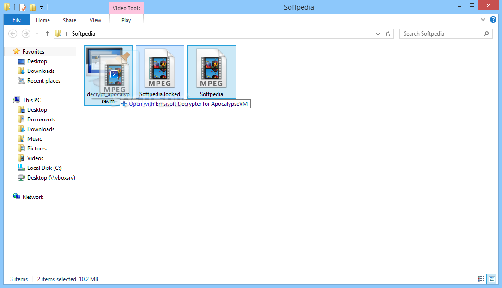This screenshot has width=502, height=288.
Task: Click the file name "Softpedia" under the MPEG icon
Action: (212, 94)
